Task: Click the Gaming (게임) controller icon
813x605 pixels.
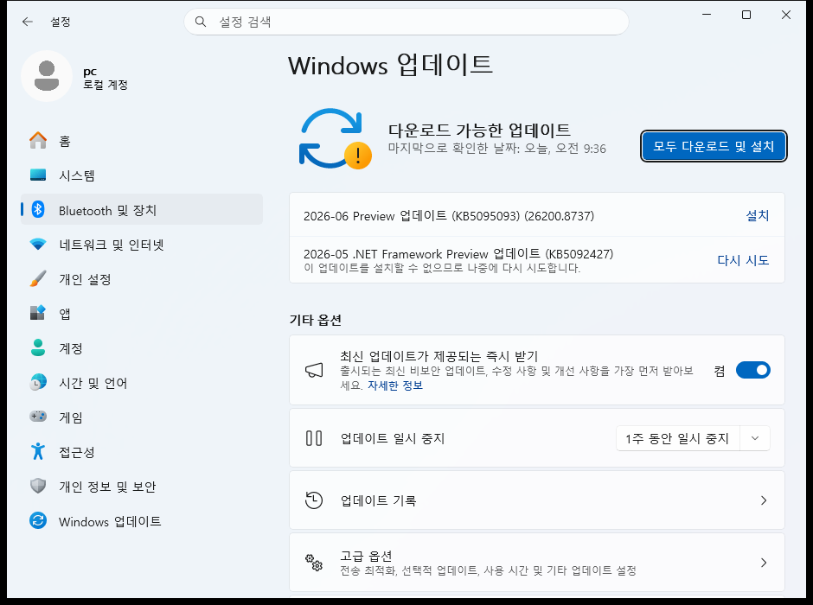Action: 38,417
